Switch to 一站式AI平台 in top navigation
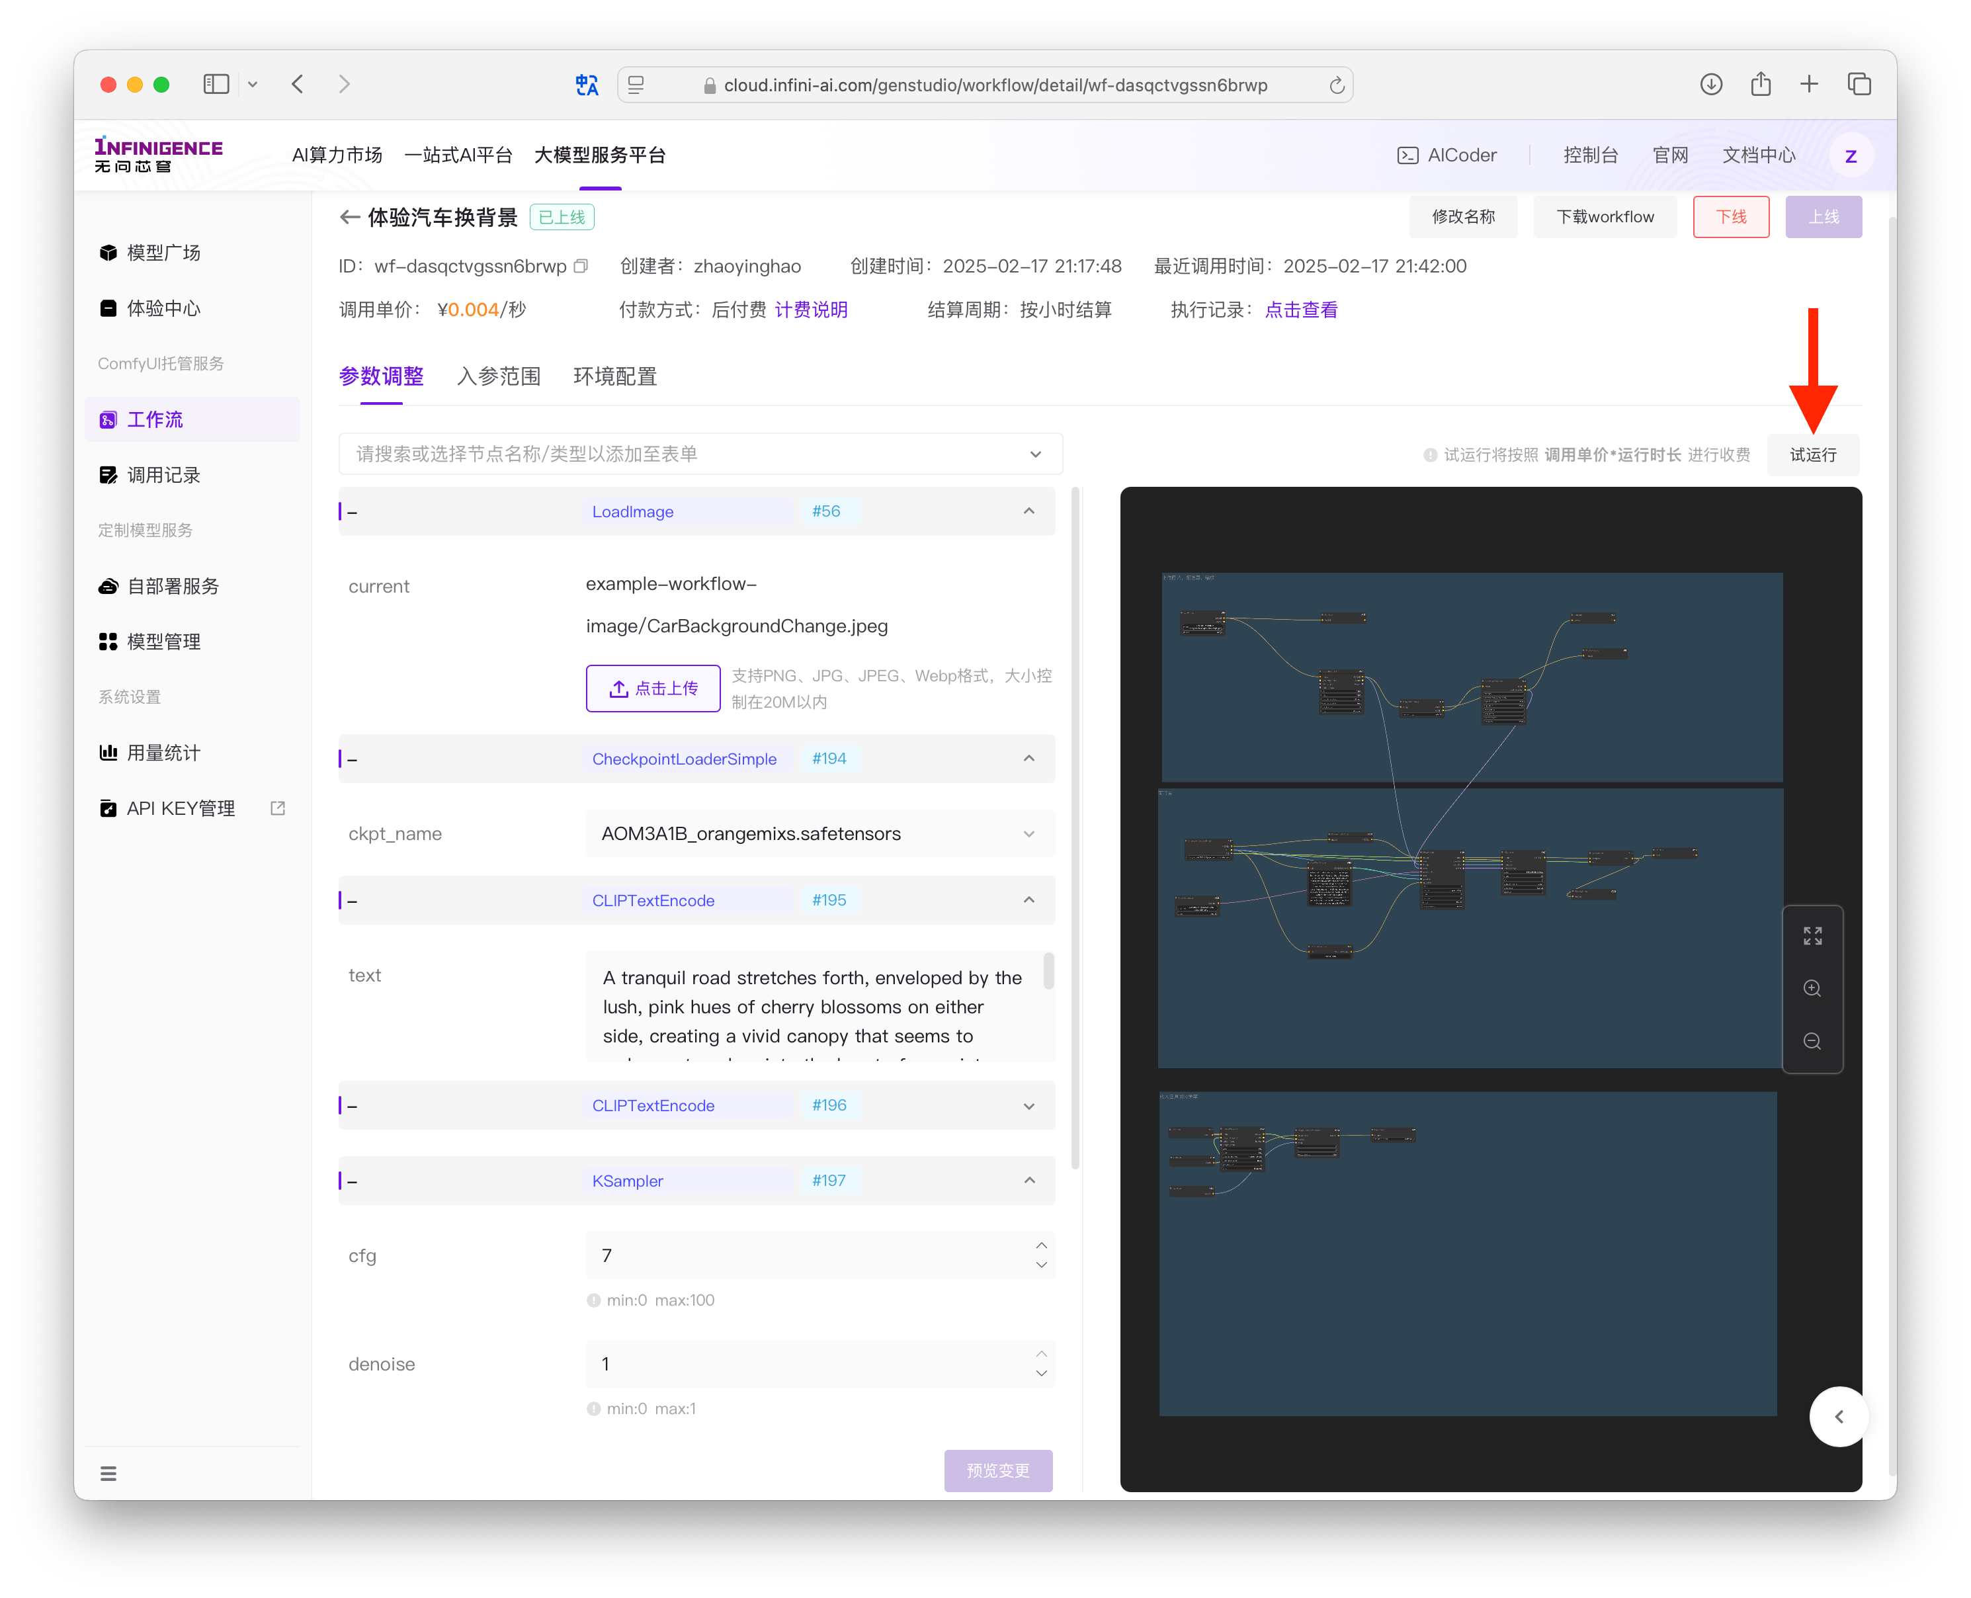Screen dimensions: 1971x1598 coord(458,155)
